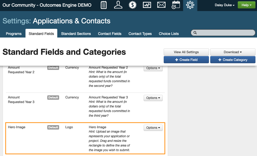Click the Create Category button
Viewport: 257px width, 156px height.
[233, 60]
